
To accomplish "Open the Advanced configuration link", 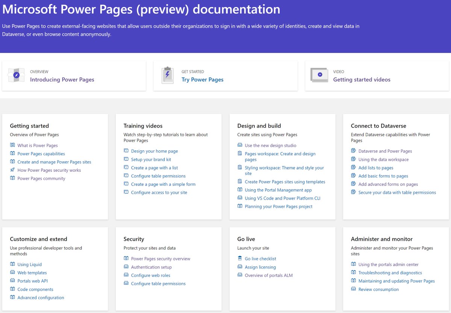I will click(x=41, y=298).
